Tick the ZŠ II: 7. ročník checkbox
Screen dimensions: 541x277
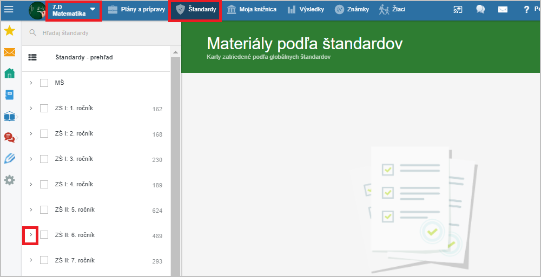44,260
